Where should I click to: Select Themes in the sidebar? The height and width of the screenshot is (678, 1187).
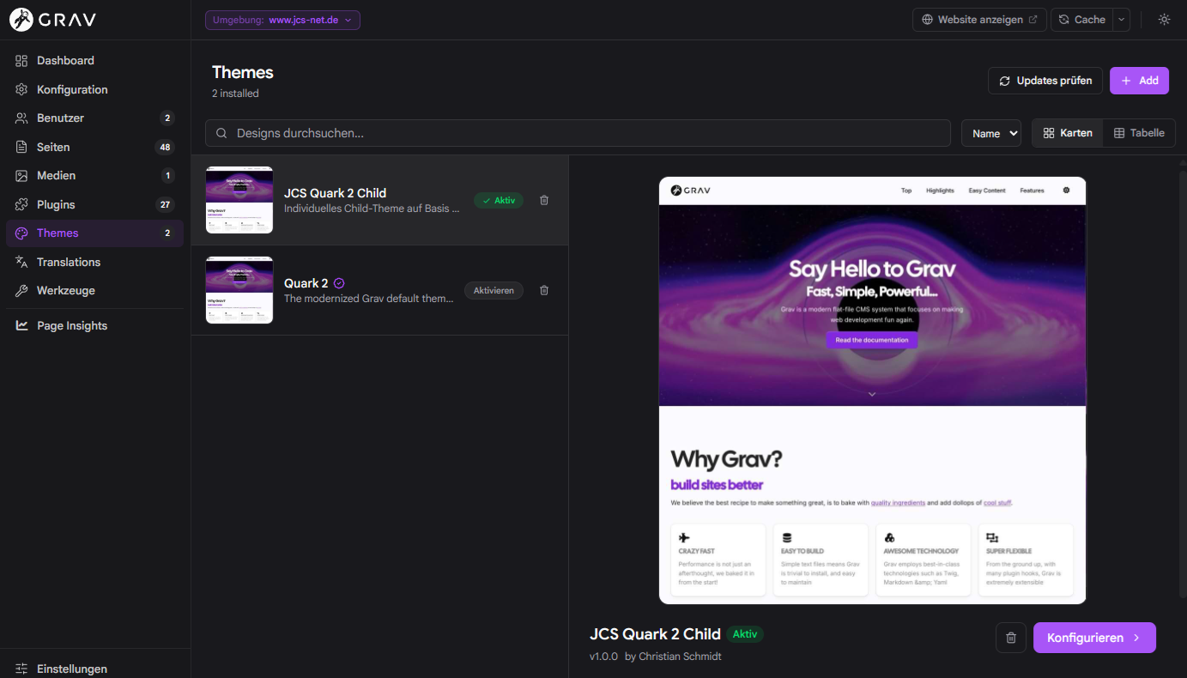(94, 233)
